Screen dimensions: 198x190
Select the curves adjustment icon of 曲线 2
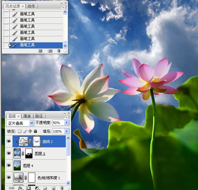tap(23, 141)
